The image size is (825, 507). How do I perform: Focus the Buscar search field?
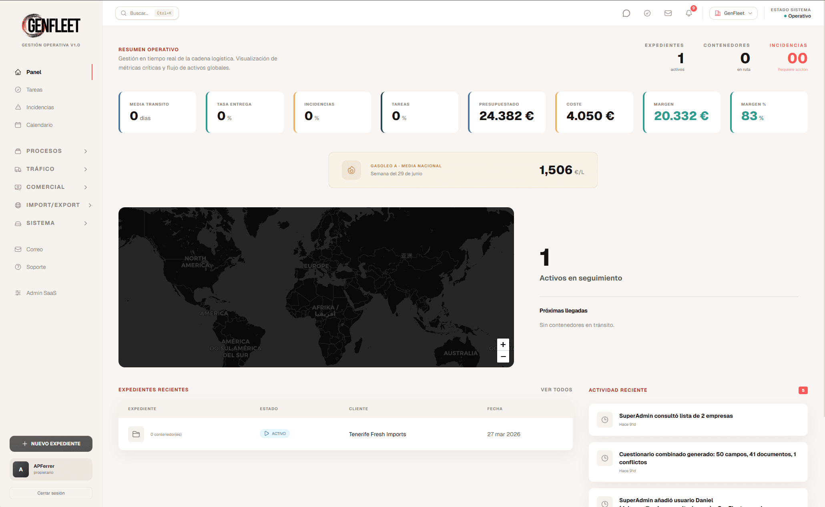click(147, 13)
